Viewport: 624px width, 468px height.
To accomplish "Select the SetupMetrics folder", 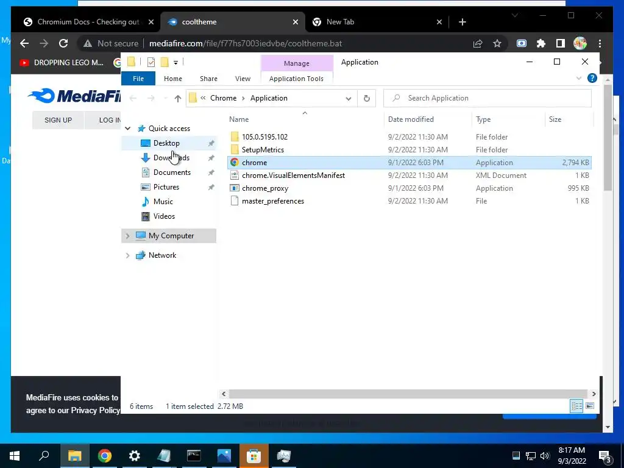I will [x=409, y=150].
